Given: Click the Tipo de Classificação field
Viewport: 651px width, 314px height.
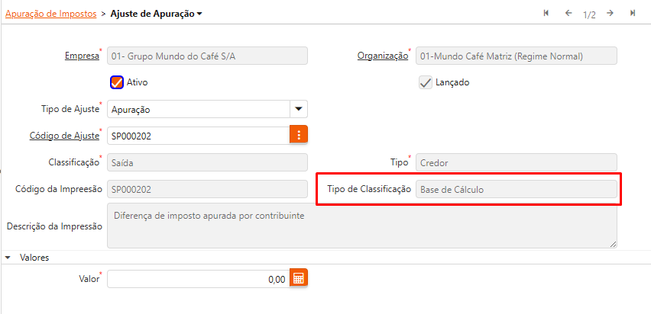Looking at the screenshot, I should [517, 189].
